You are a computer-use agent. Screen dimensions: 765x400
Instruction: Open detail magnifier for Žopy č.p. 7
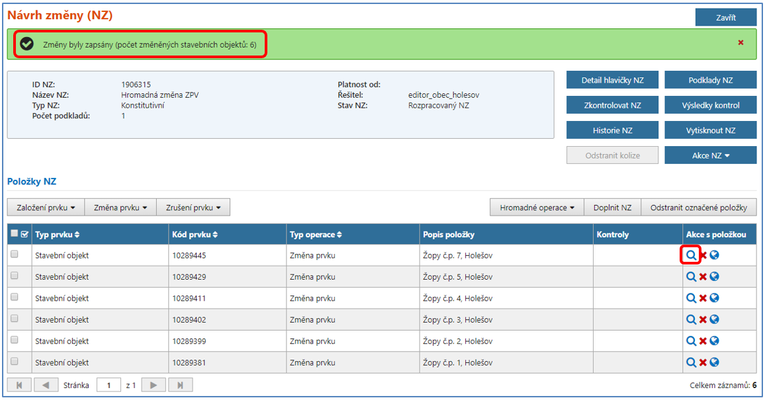[691, 255]
